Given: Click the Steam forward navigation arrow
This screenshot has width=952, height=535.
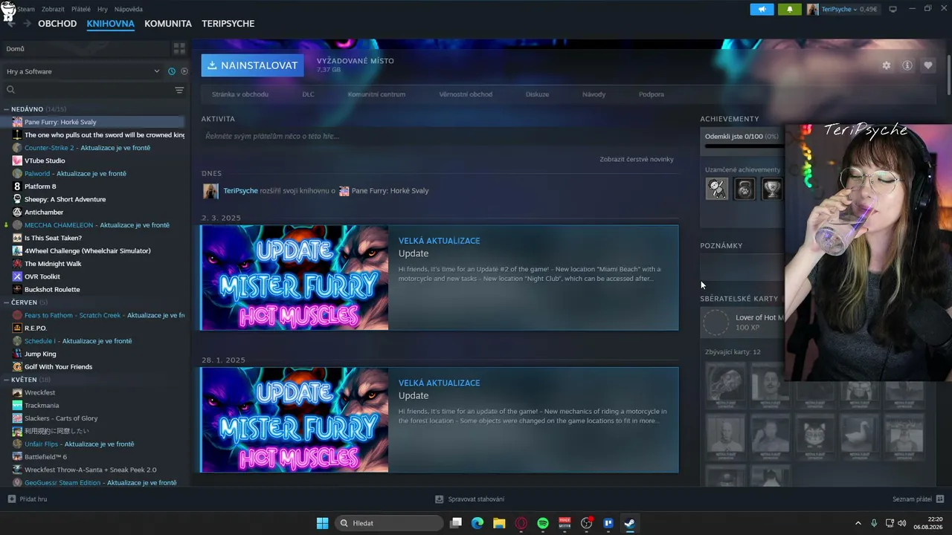Looking at the screenshot, I should pyautogui.click(x=28, y=24).
